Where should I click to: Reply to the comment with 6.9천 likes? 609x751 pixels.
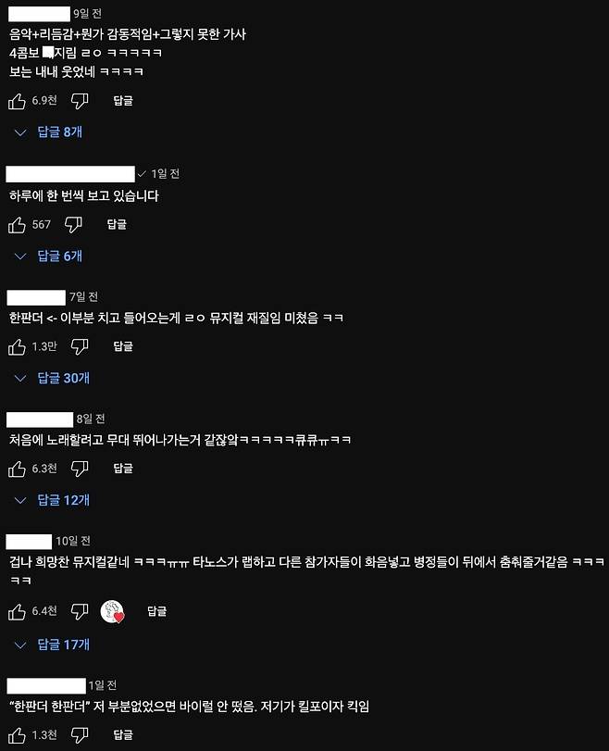click(123, 101)
